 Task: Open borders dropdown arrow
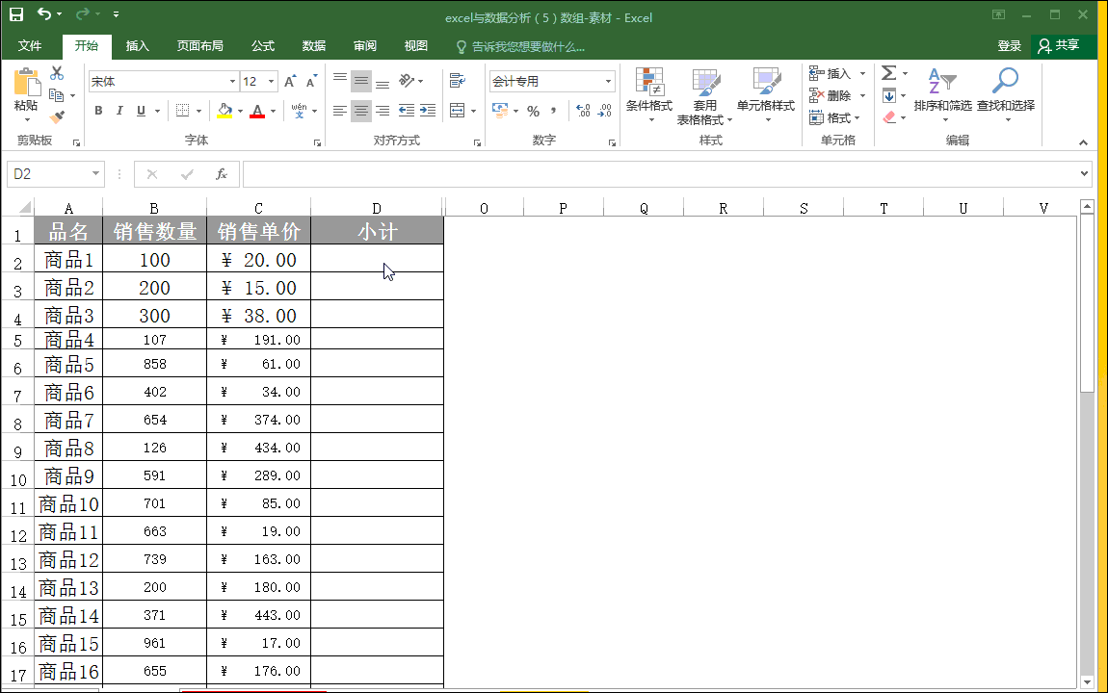coord(199,111)
